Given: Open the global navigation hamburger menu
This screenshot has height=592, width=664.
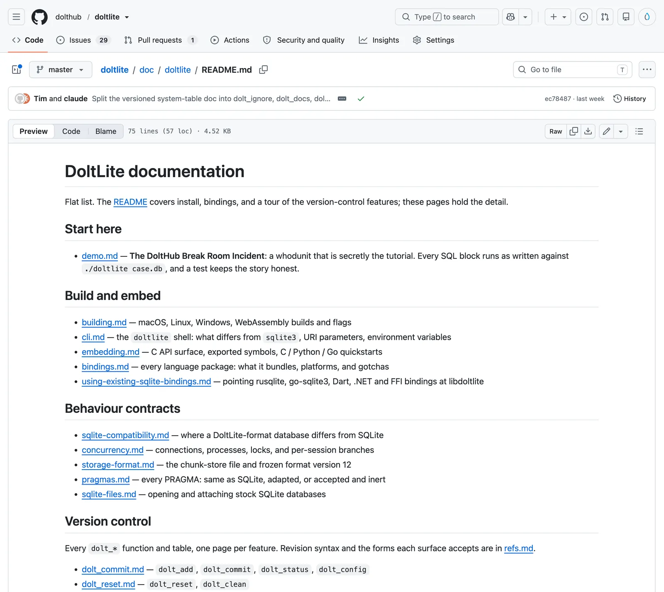Looking at the screenshot, I should [x=16, y=17].
